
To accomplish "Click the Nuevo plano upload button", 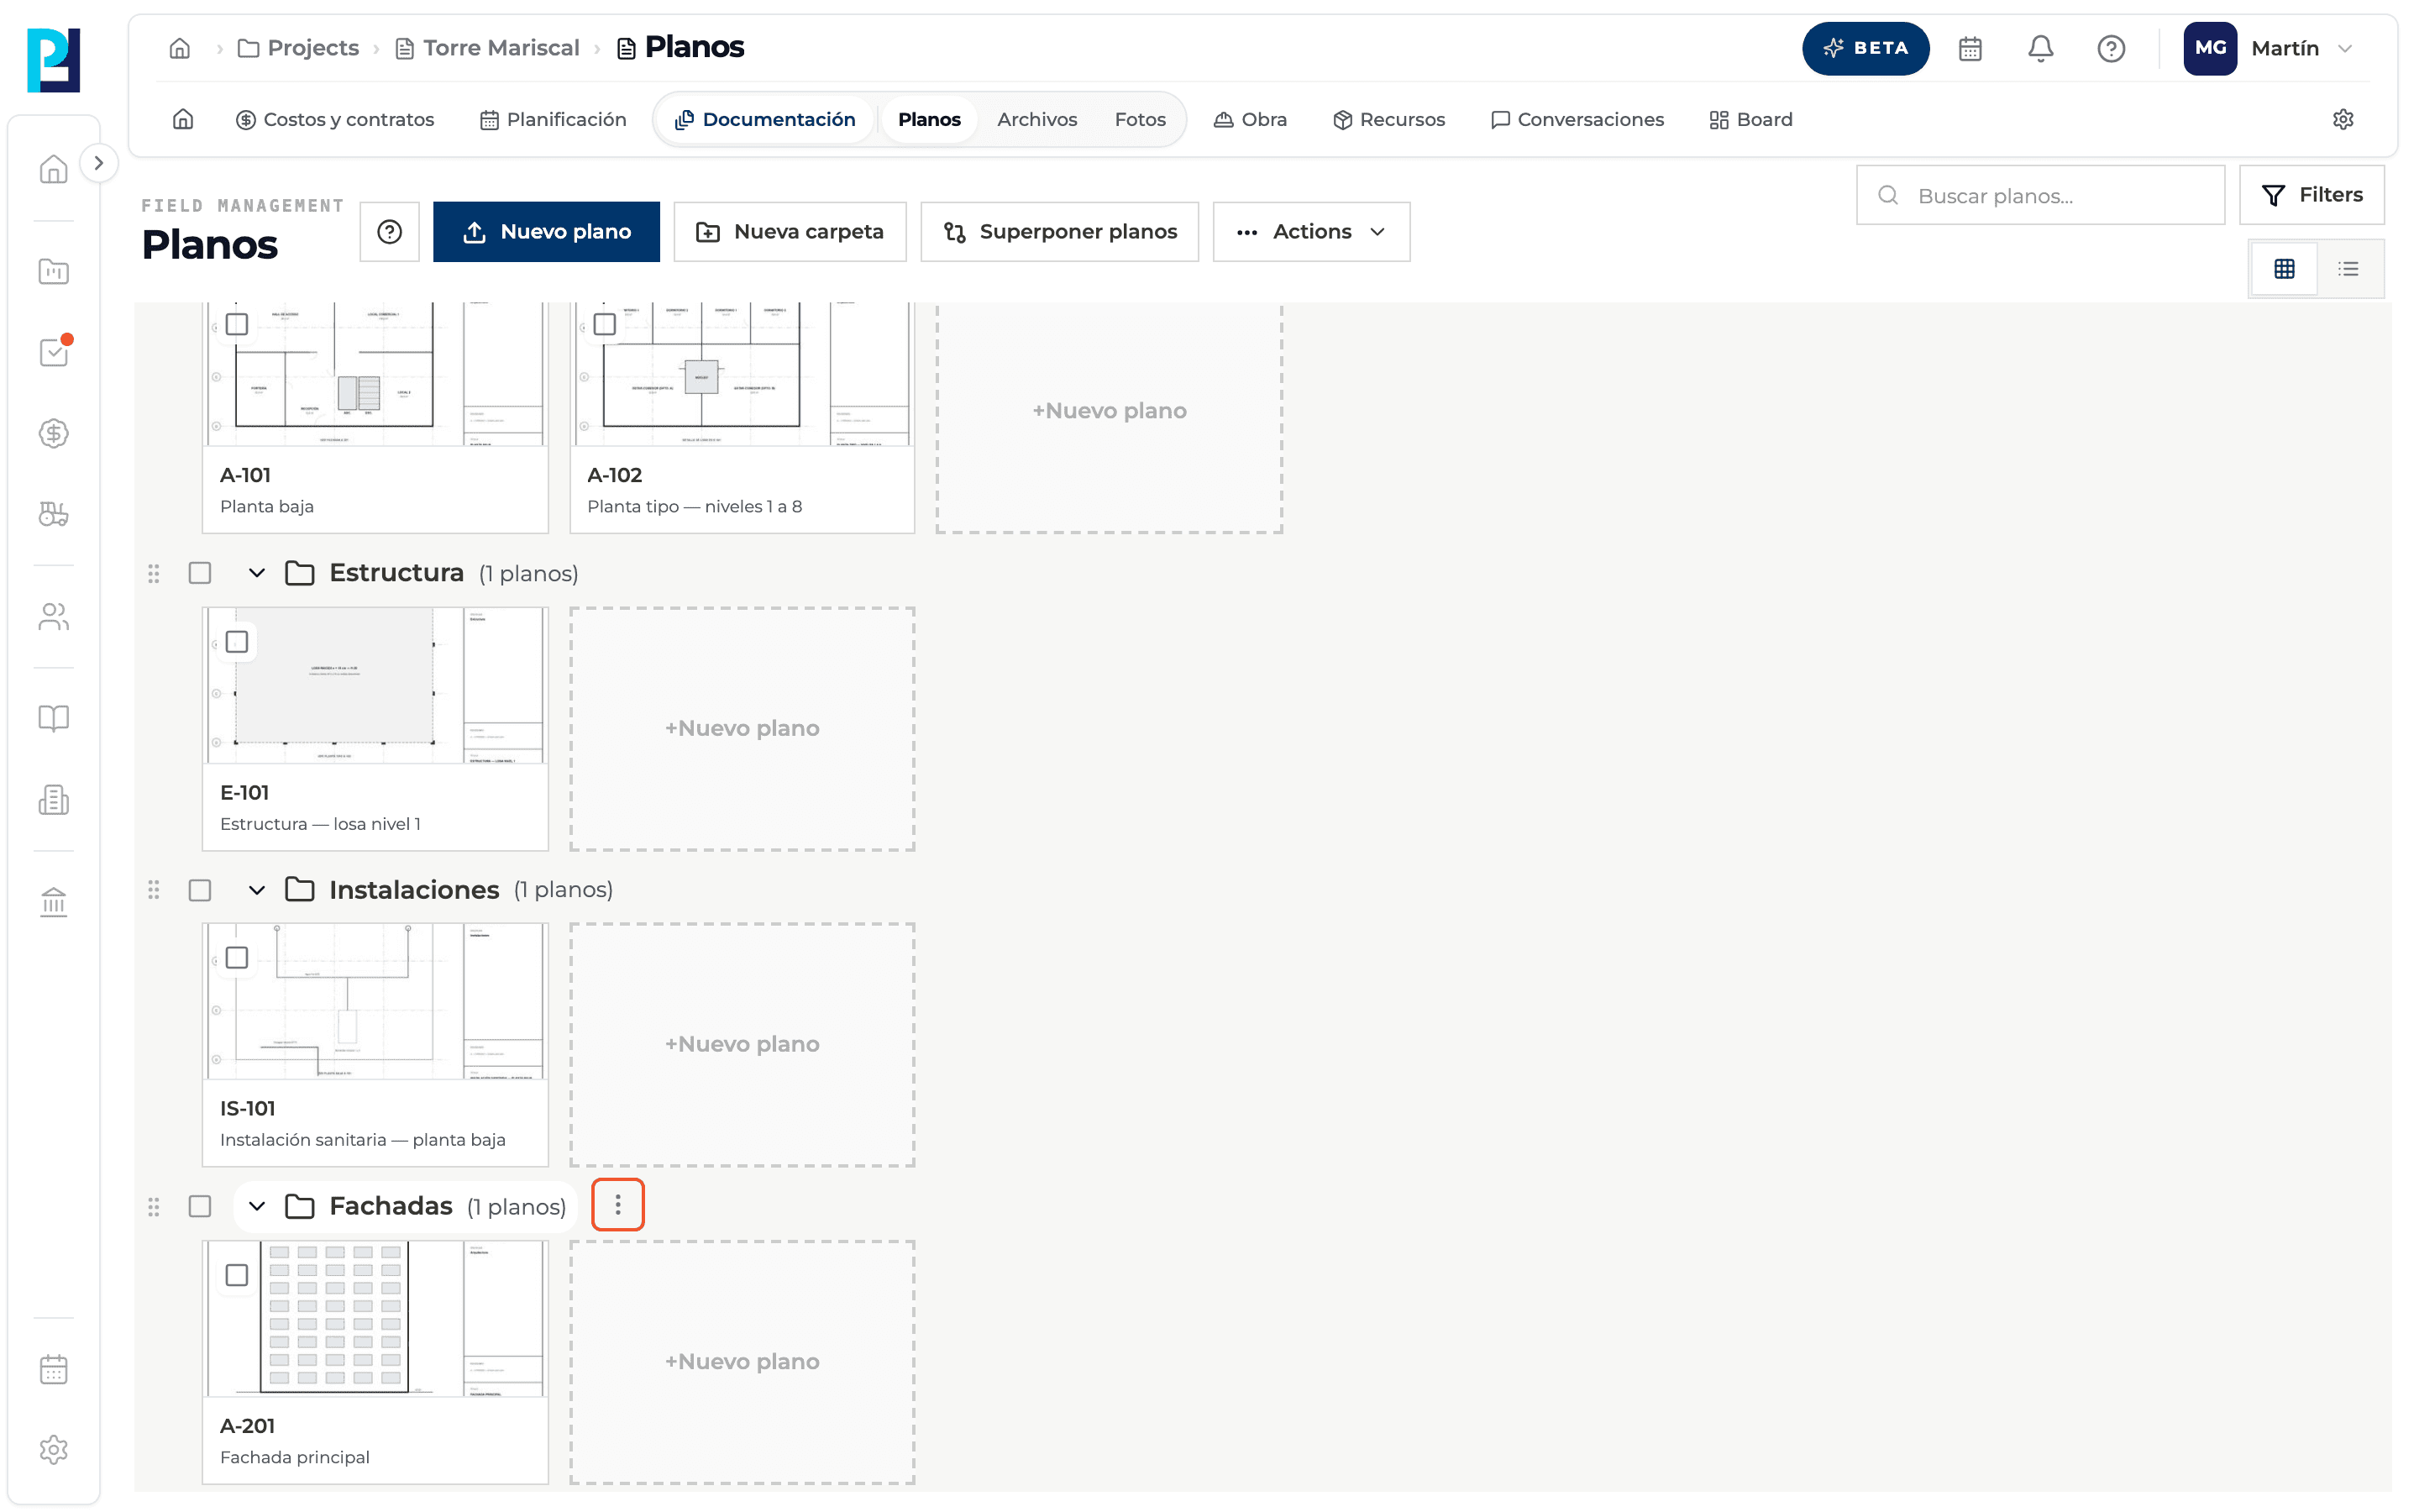I will (546, 231).
